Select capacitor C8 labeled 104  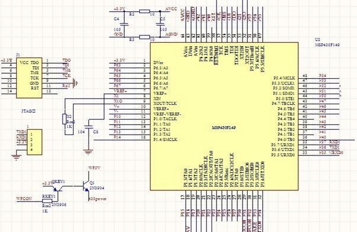click(89, 127)
